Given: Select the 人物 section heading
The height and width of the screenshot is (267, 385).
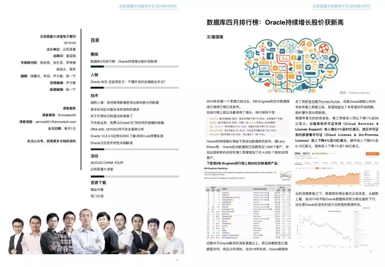Looking at the screenshot, I should point(94,75).
